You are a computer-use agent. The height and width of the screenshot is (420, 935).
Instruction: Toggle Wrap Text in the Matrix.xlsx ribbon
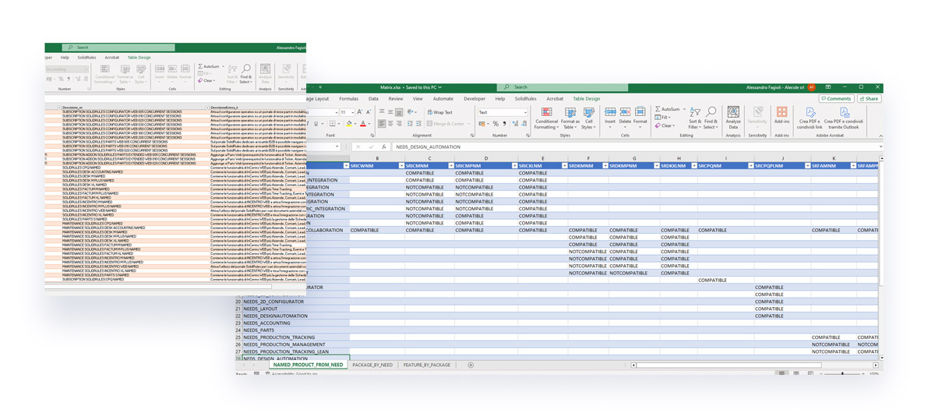[439, 112]
